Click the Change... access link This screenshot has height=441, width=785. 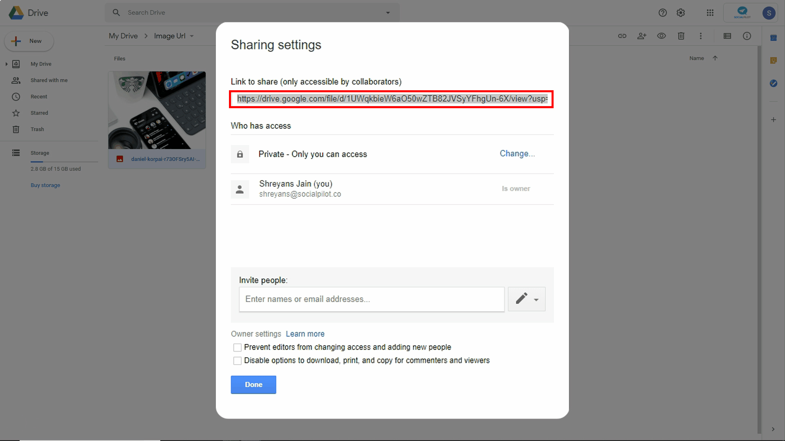coord(517,154)
